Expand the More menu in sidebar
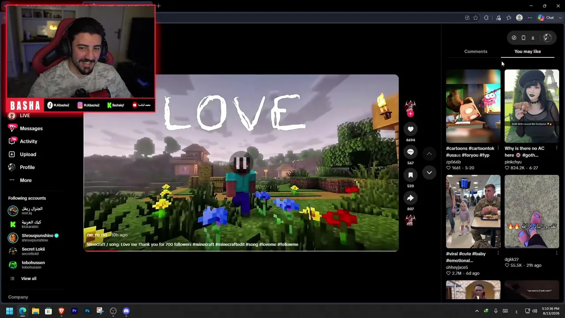This screenshot has height=318, width=565. (26, 180)
